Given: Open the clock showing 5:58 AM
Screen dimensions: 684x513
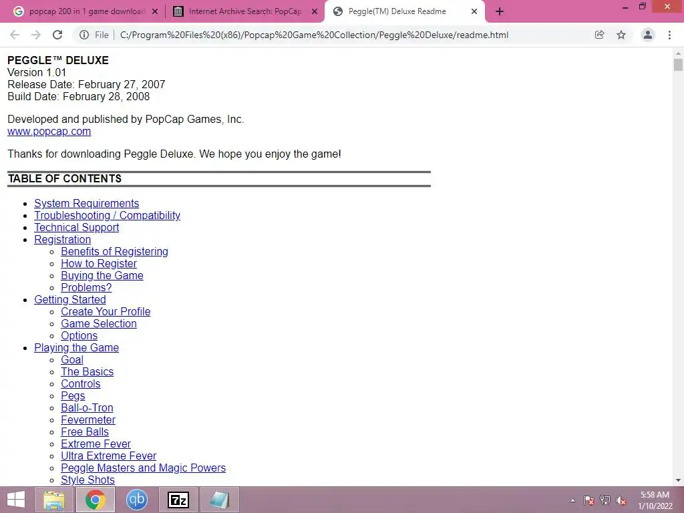Looking at the screenshot, I should [x=655, y=500].
